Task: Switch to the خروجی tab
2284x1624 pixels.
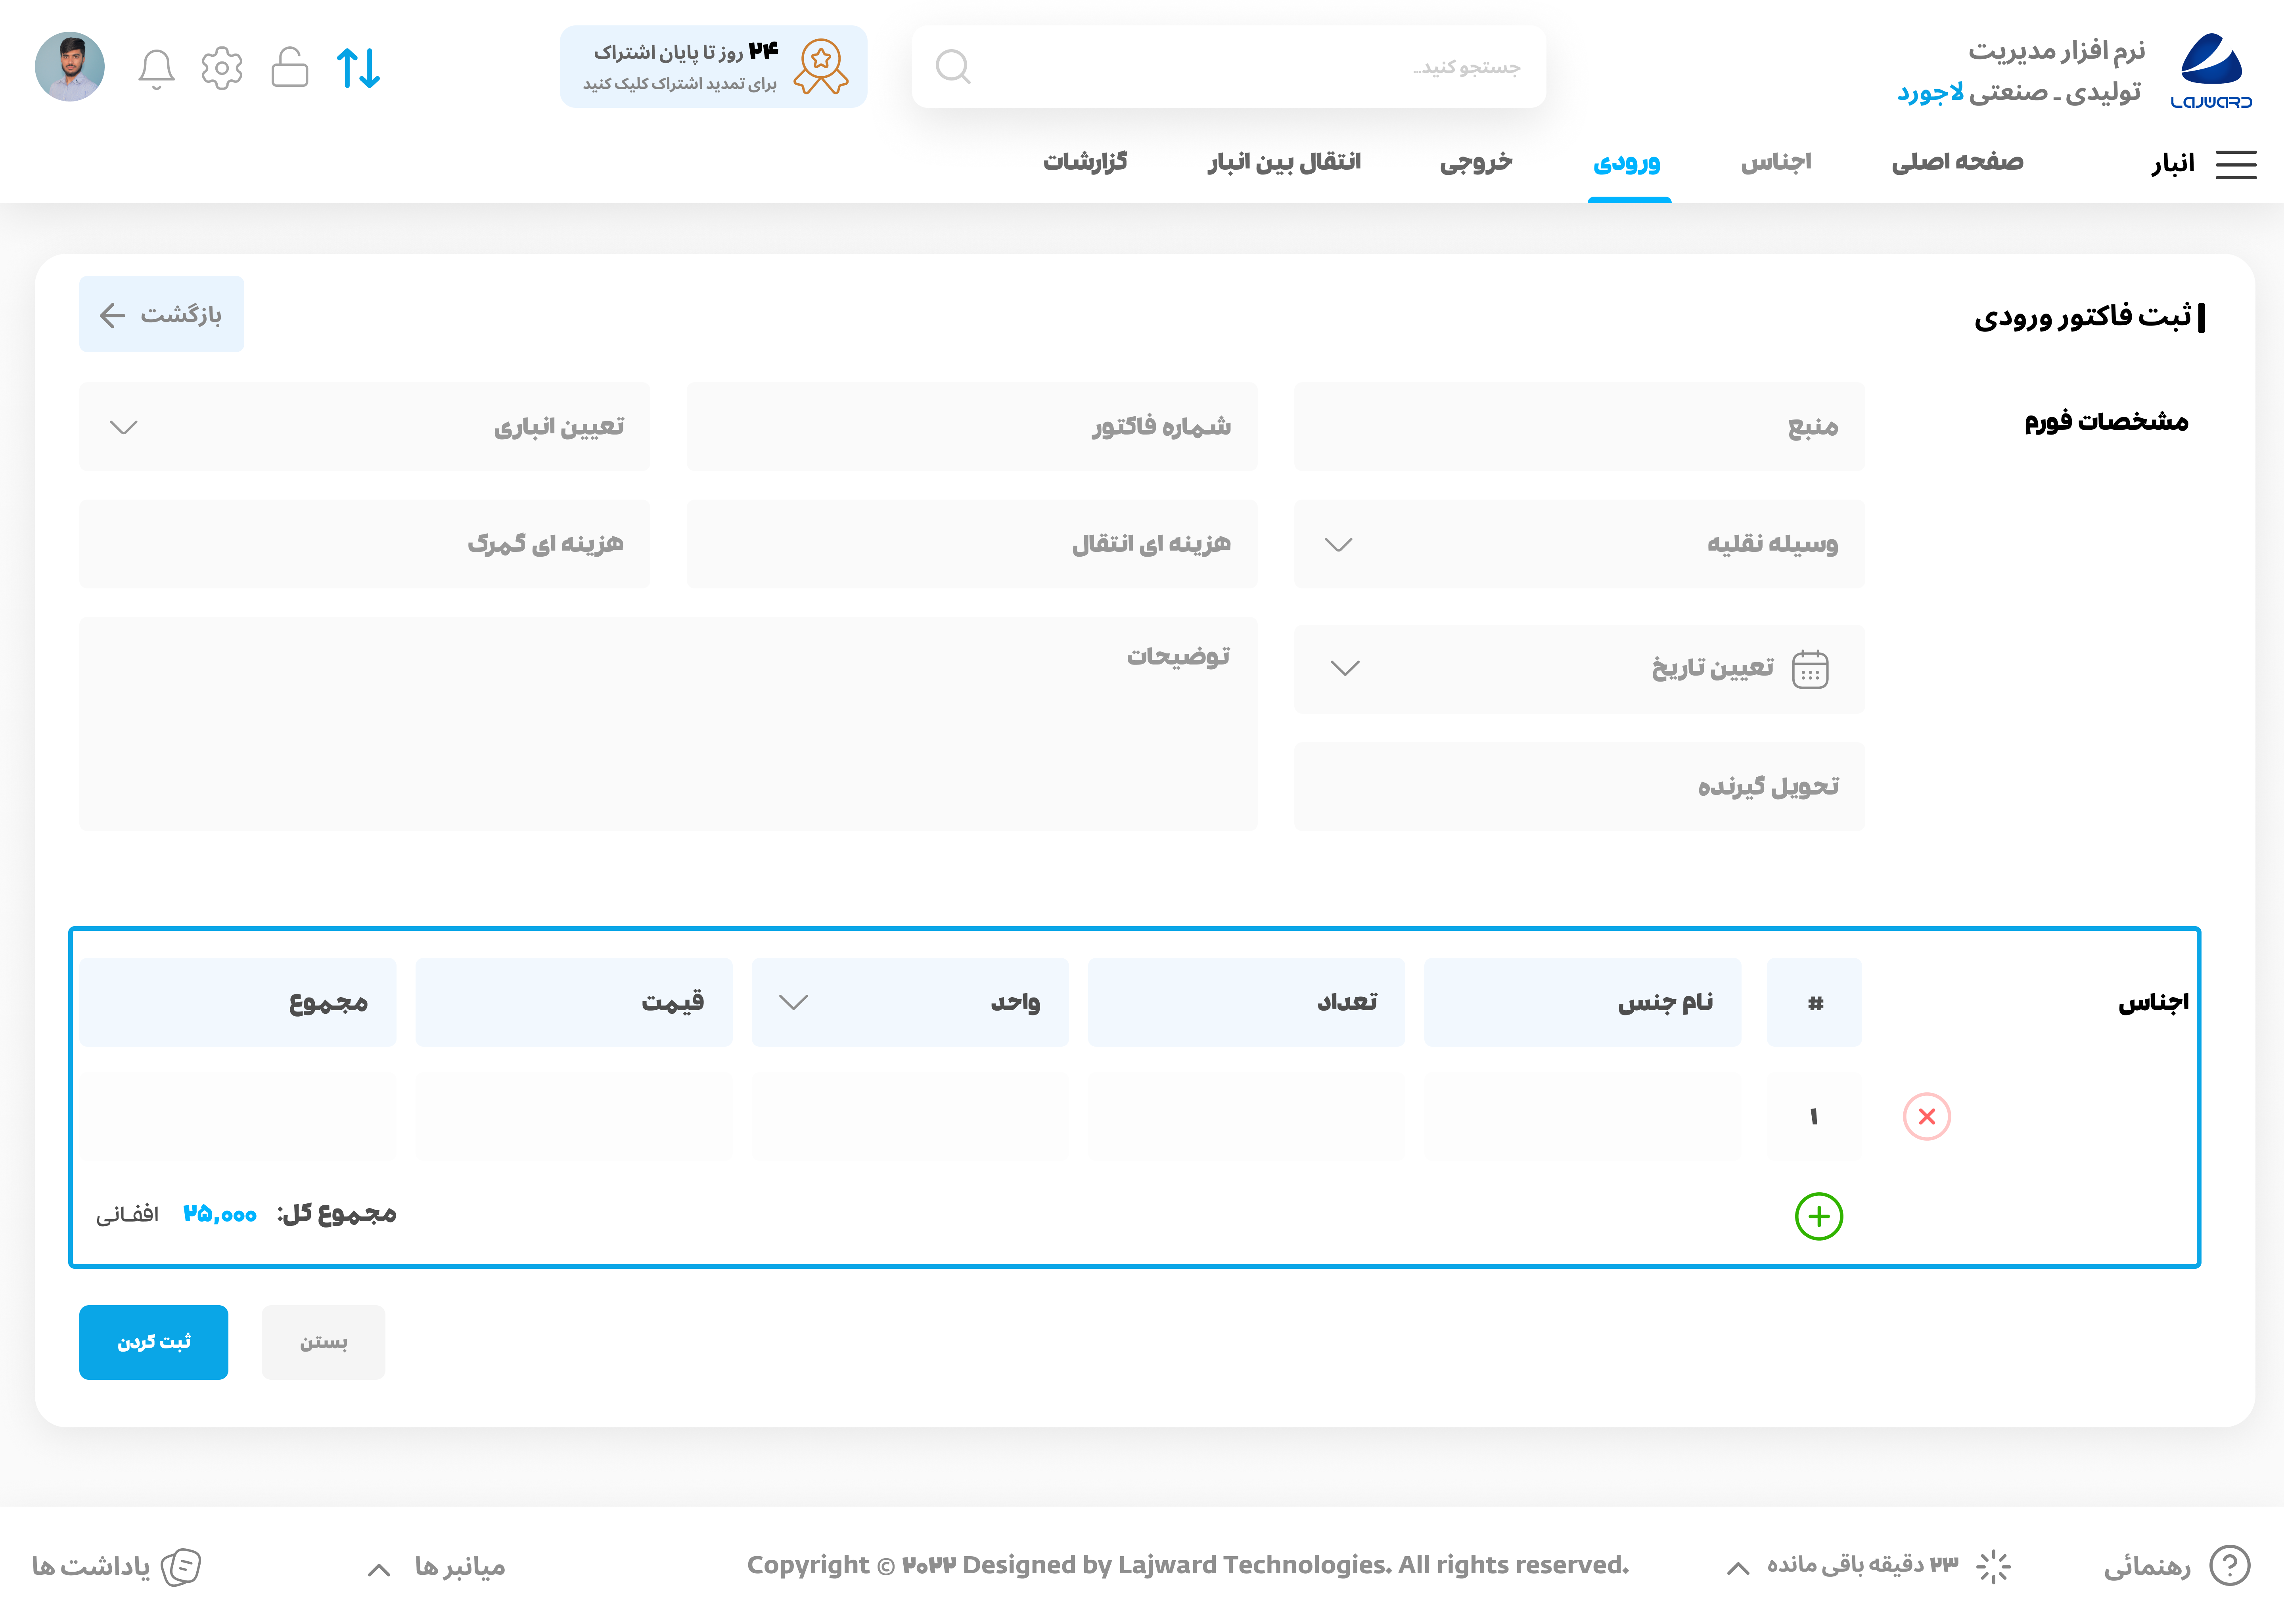Action: click(x=1475, y=162)
